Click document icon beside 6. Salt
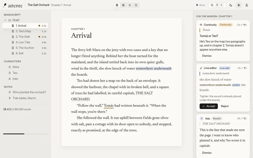This screenshot has height=158, width=253. (13, 53)
